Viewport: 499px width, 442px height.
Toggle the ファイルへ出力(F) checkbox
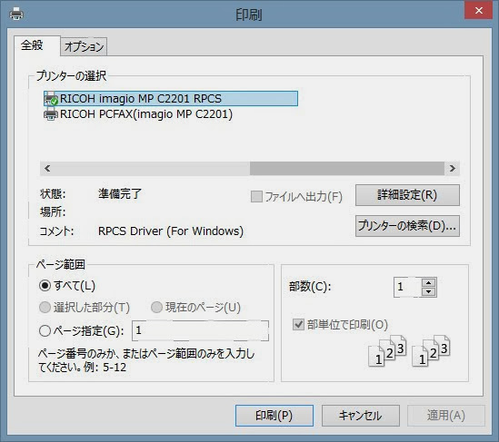pos(256,196)
